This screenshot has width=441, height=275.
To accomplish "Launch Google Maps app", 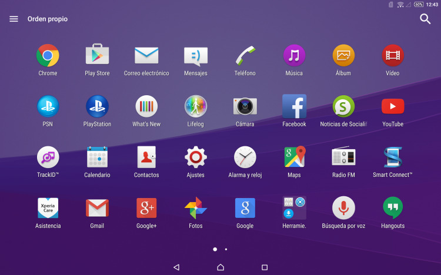I will pos(295,157).
